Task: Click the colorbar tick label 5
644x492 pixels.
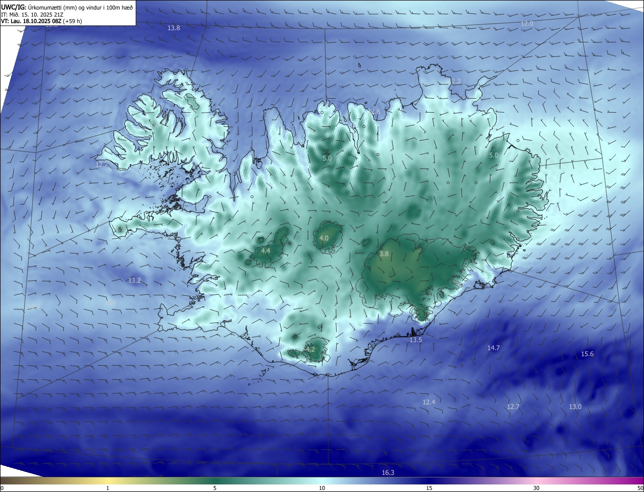Action: pos(215,488)
